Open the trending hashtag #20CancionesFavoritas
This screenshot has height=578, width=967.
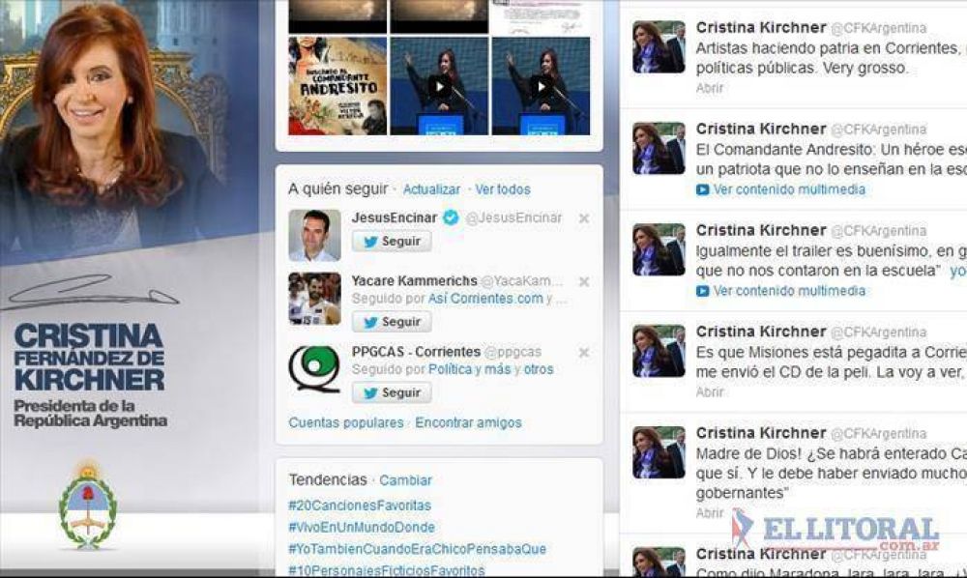pos(360,506)
